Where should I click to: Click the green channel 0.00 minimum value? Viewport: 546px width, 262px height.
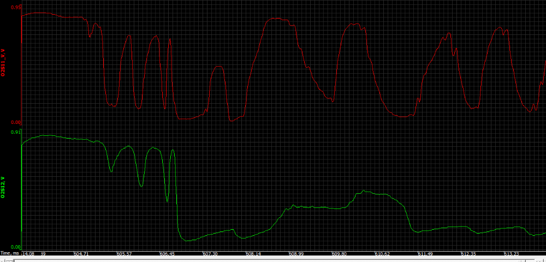[16, 247]
